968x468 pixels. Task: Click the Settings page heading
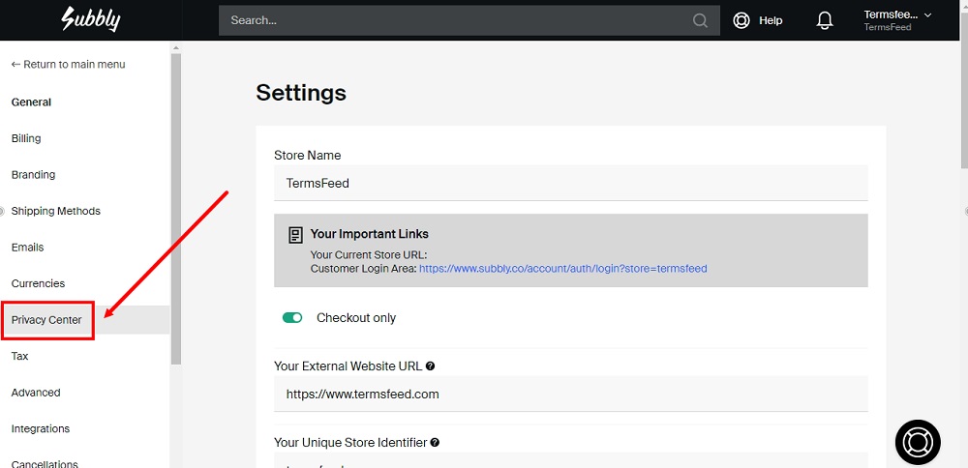tap(301, 93)
